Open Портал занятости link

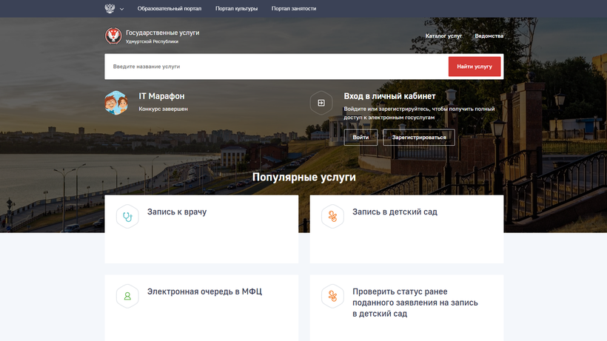pyautogui.click(x=293, y=8)
